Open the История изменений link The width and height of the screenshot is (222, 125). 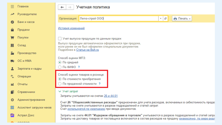tap(72, 28)
